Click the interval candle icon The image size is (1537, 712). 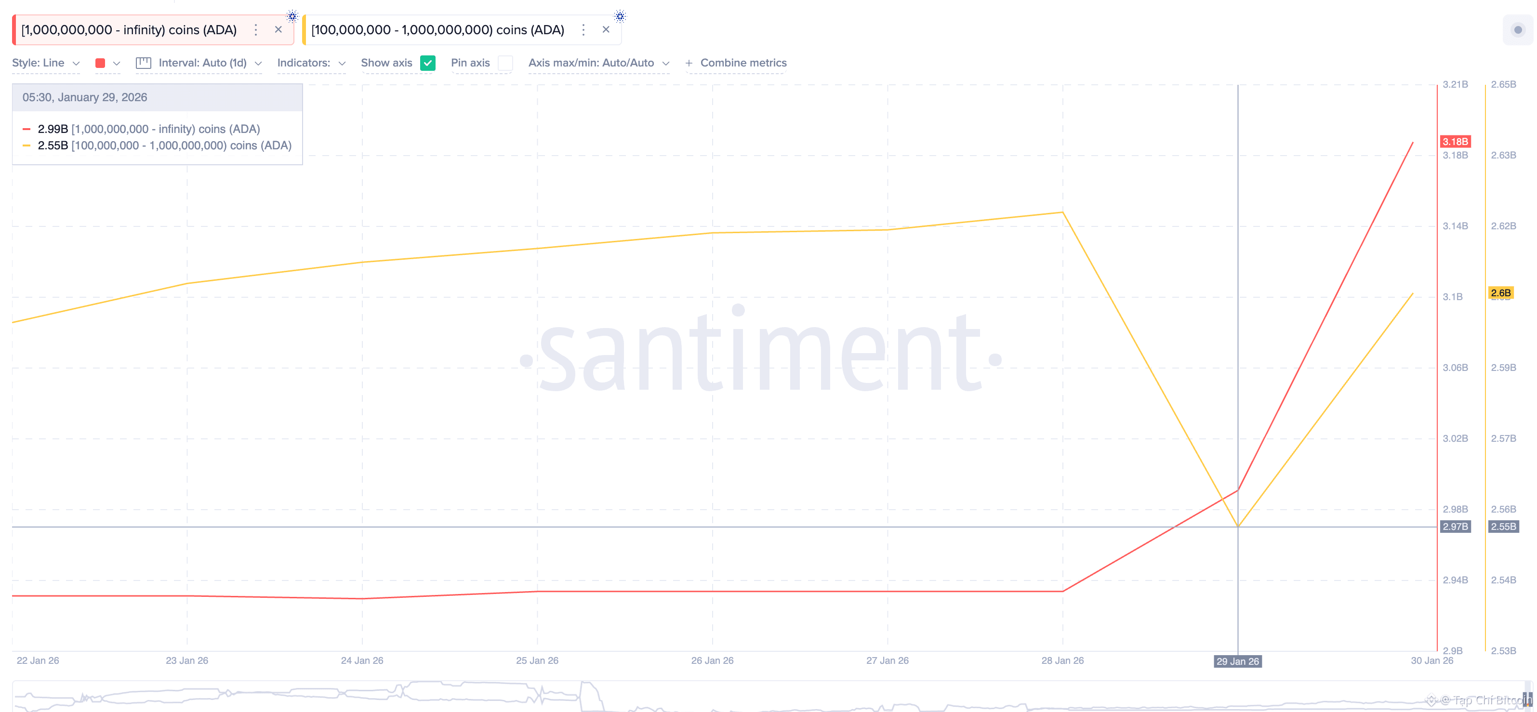143,63
